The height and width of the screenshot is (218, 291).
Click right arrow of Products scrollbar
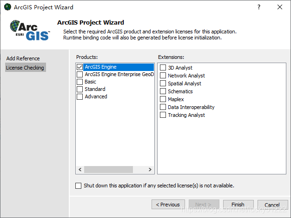pos(150,169)
